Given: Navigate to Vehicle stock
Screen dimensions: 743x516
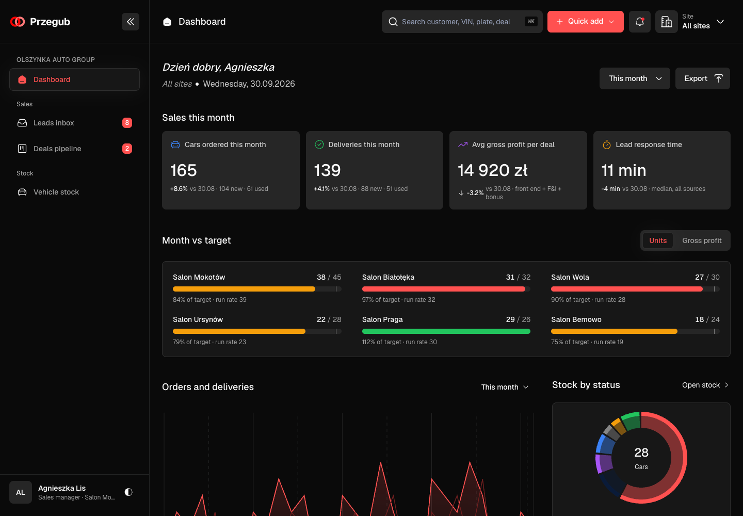Looking at the screenshot, I should pyautogui.click(x=74, y=192).
